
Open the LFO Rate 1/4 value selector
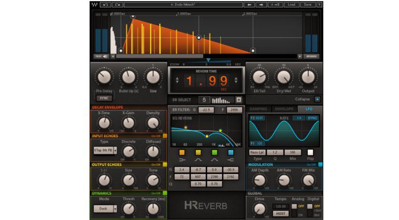pos(299,118)
